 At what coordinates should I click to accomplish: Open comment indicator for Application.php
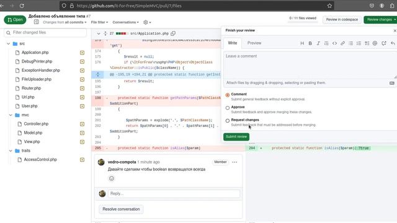click(82, 53)
